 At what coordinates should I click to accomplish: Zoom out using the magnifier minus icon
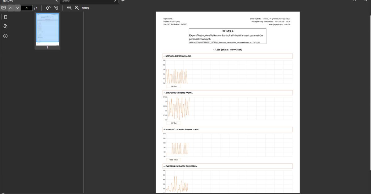(x=69, y=8)
